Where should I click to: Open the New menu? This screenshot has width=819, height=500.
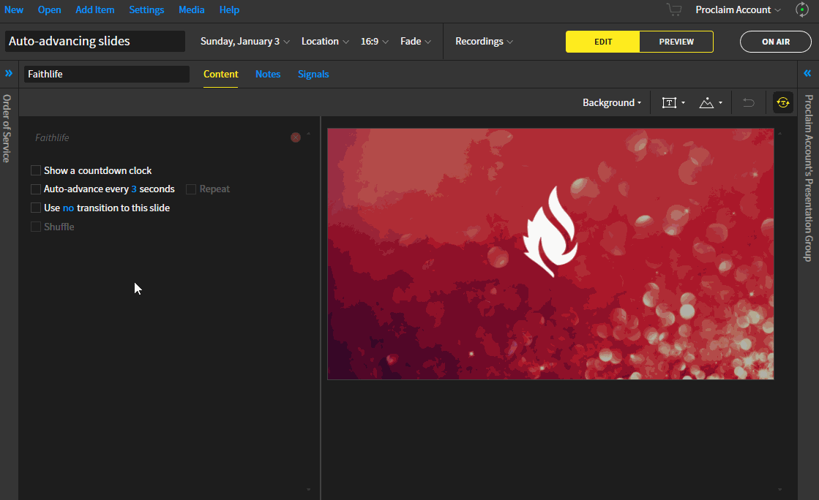click(x=14, y=10)
